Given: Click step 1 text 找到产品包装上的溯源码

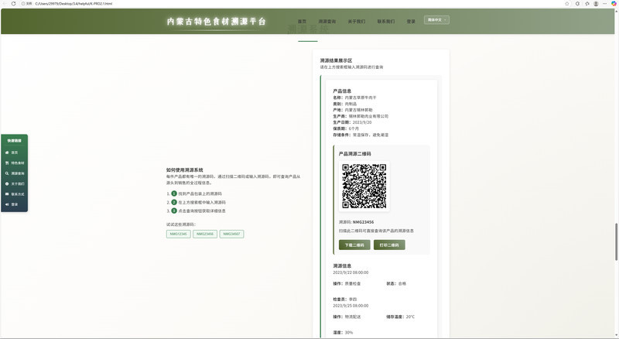Looking at the screenshot, I should (200, 193).
